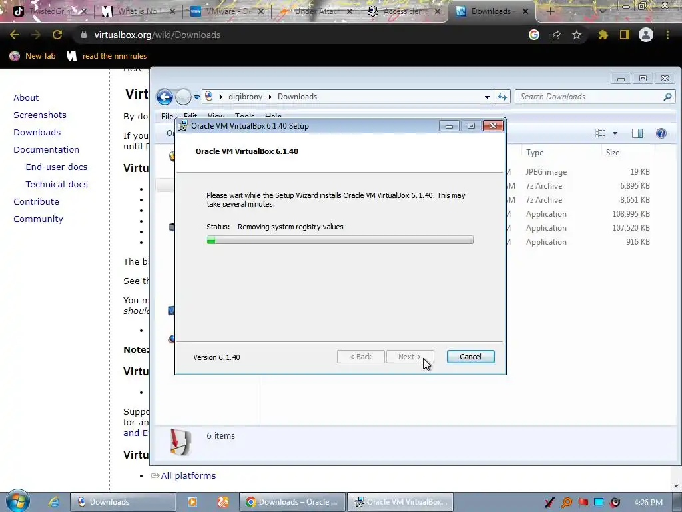Open the Chrome three-dot menu
Viewport: 682px width, 512px height.
tap(667, 35)
